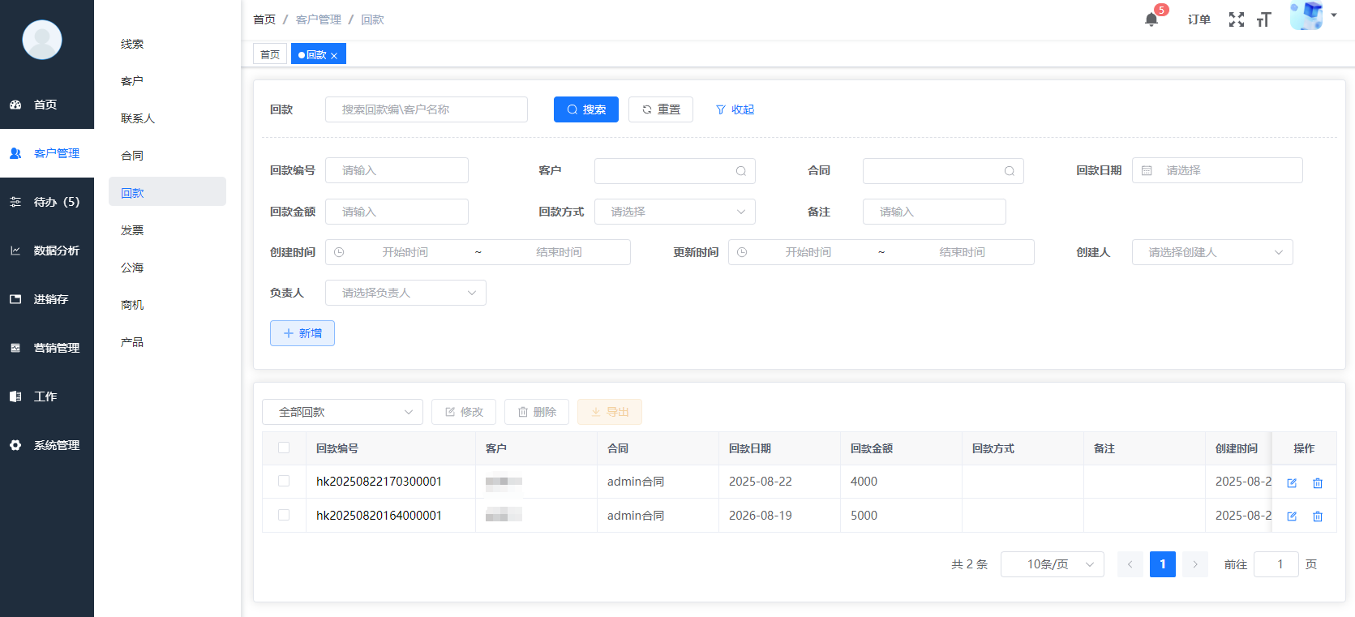Viewport: 1355px width, 617px height.
Task: Open 客户 in the submenu
Action: (x=132, y=81)
